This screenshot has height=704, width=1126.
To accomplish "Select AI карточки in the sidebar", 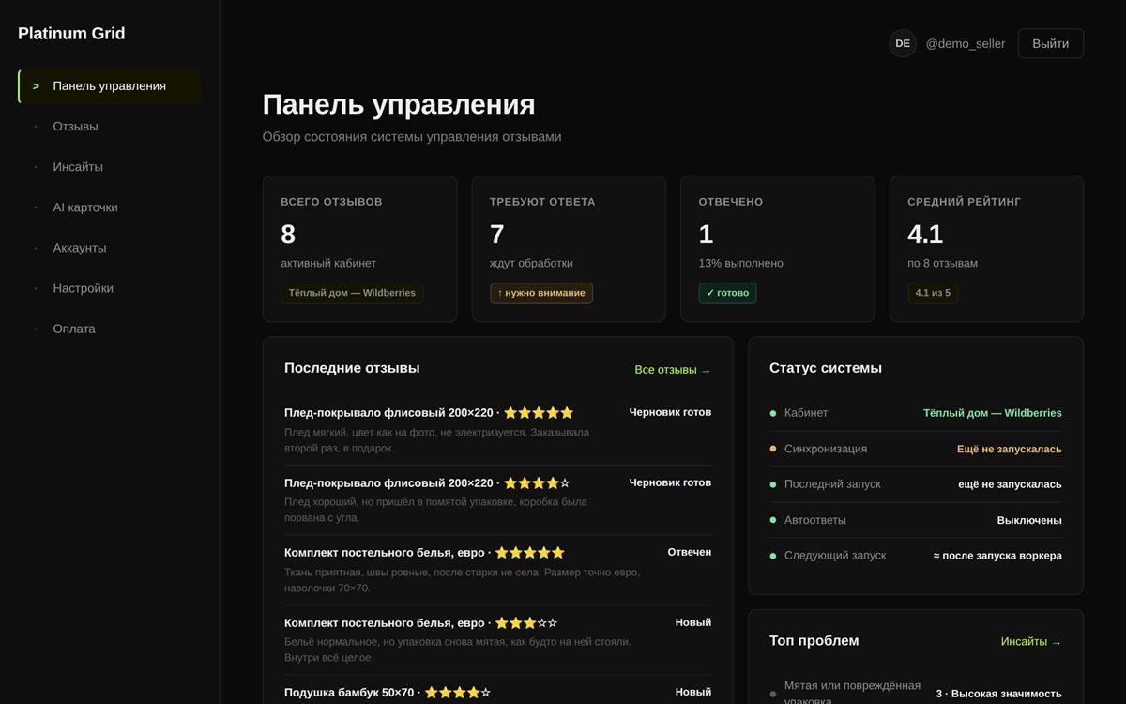I will (x=110, y=207).
